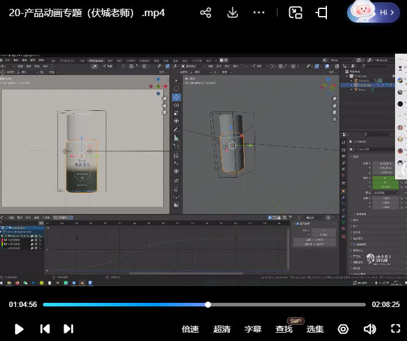Skip to the previous video
This screenshot has width=407, height=341.
(45, 328)
